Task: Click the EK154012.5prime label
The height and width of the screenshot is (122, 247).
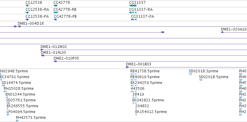Action: [x=151, y=112]
